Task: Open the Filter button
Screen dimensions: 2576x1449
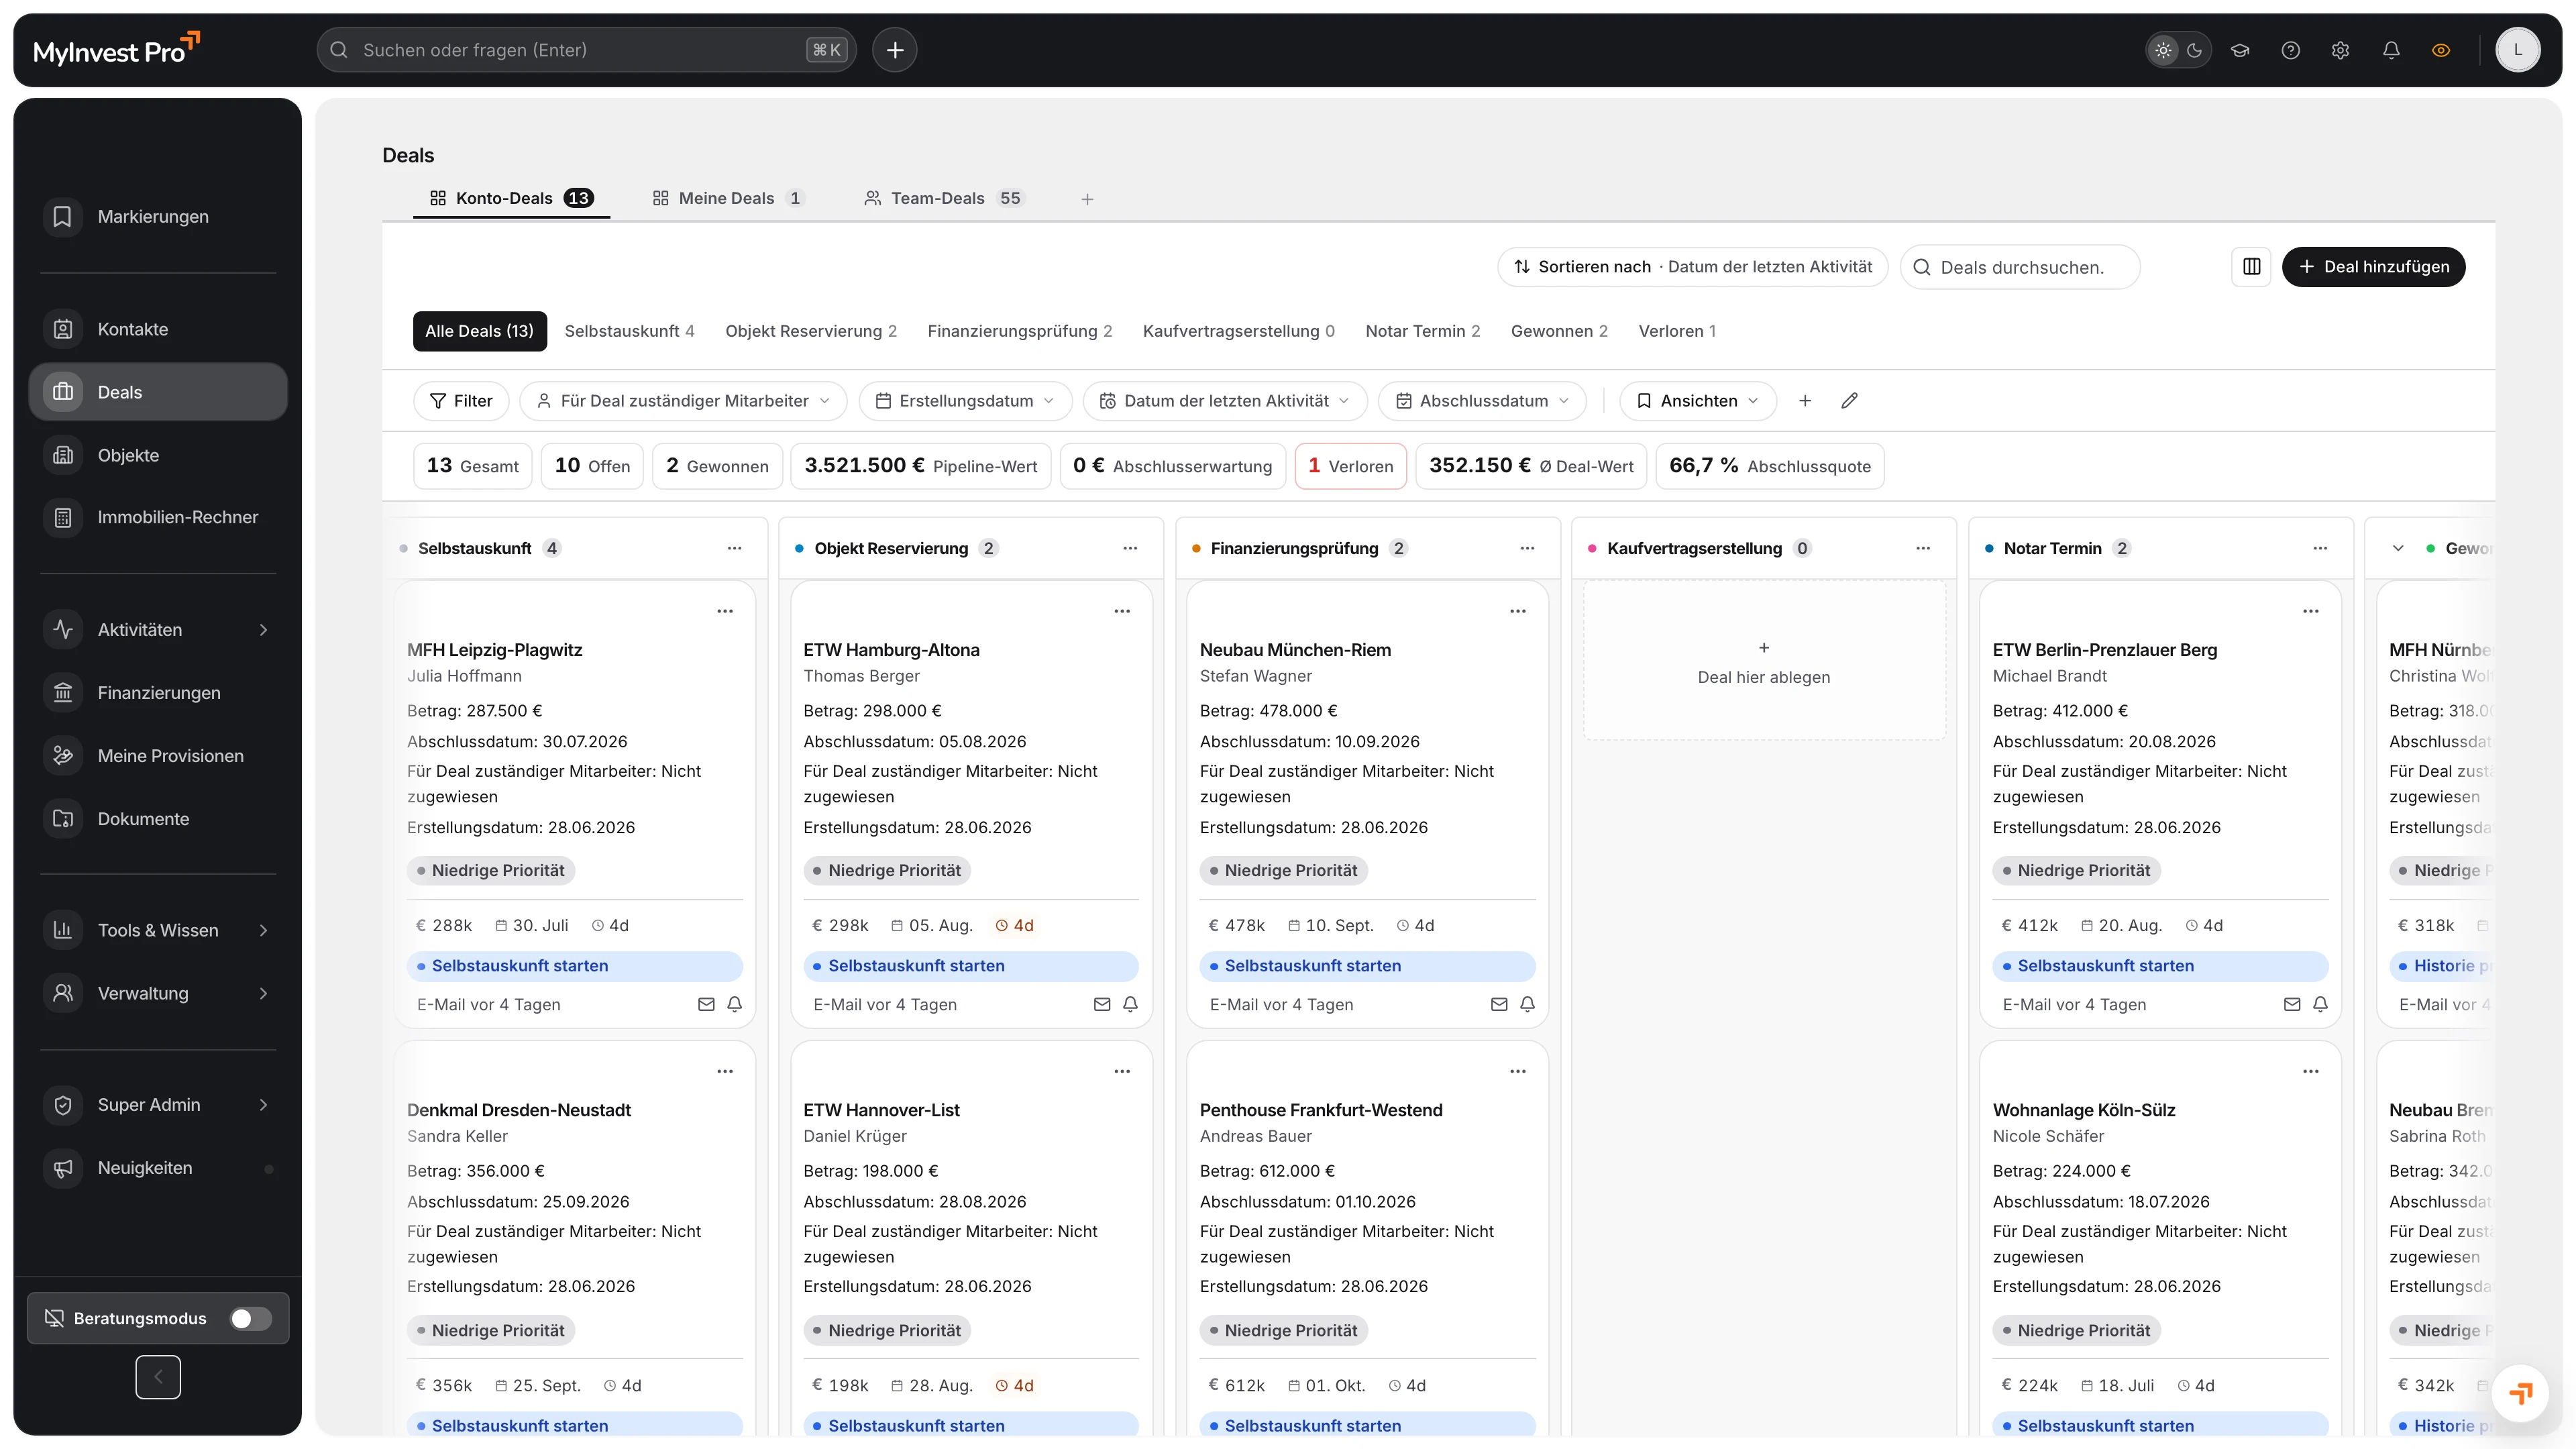Action: click(x=461, y=400)
